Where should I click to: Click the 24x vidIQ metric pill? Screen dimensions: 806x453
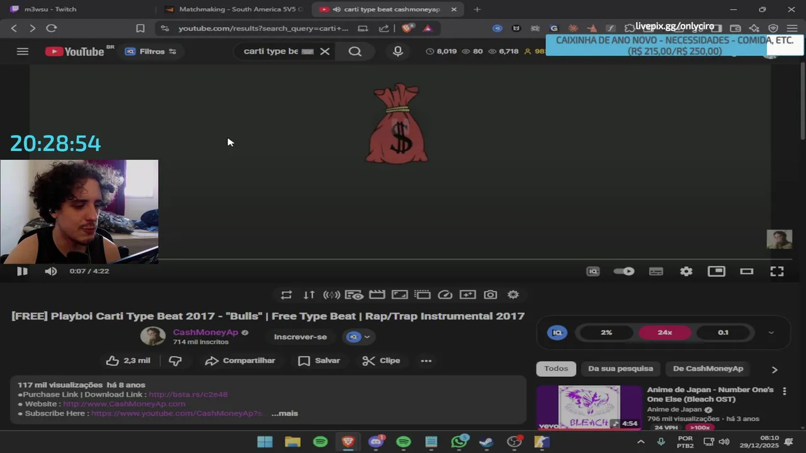(x=665, y=332)
